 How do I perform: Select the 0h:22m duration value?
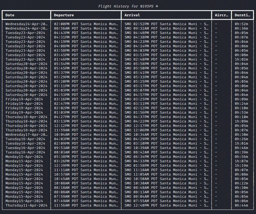241,183
